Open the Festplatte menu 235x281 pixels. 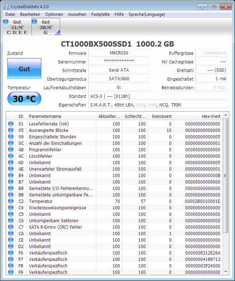click(x=100, y=14)
